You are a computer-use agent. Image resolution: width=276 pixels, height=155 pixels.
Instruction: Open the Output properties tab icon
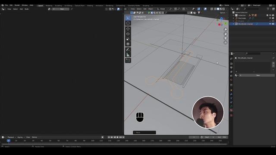click(231, 68)
